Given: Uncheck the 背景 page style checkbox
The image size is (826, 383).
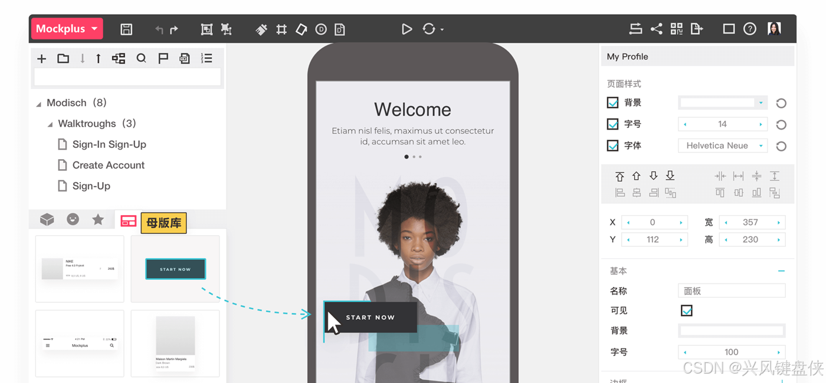Looking at the screenshot, I should coord(612,103).
